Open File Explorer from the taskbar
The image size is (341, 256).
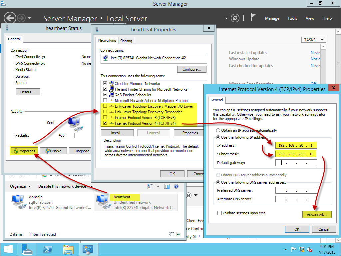[68, 249]
